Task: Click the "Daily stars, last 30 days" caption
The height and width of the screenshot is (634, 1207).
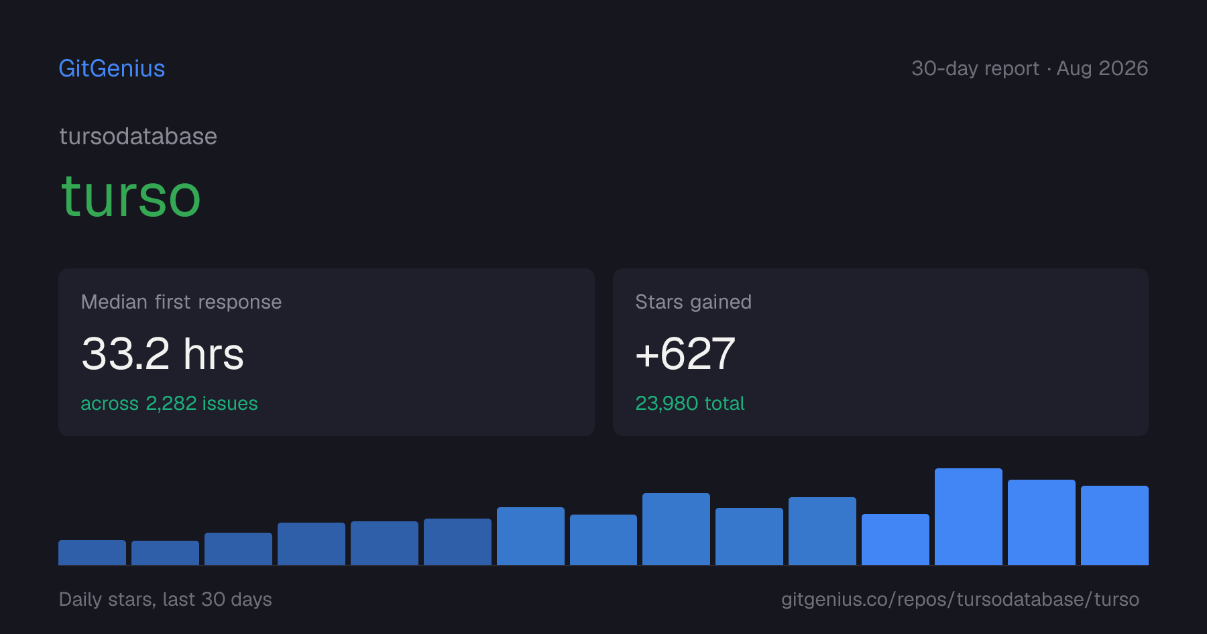Action: tap(166, 599)
